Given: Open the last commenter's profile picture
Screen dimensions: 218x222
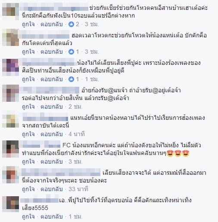Looking at the screenshot, I should (11, 204).
